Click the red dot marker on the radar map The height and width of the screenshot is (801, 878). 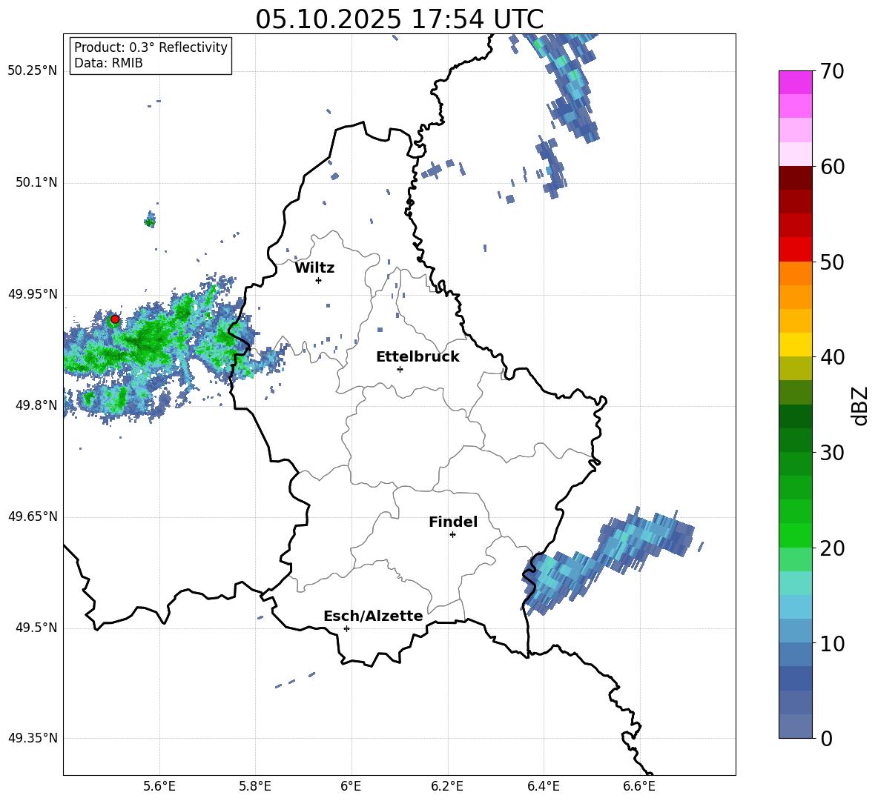(x=115, y=319)
